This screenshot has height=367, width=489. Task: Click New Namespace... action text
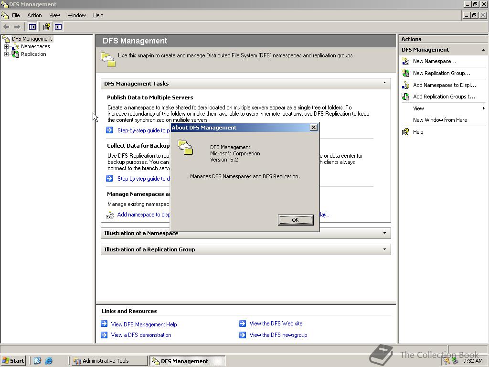coord(435,62)
